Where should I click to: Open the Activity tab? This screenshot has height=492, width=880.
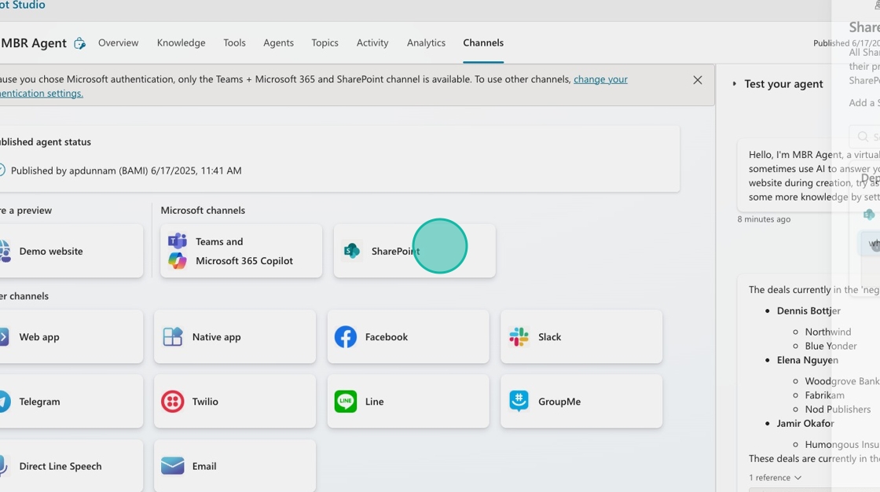pyautogui.click(x=372, y=43)
